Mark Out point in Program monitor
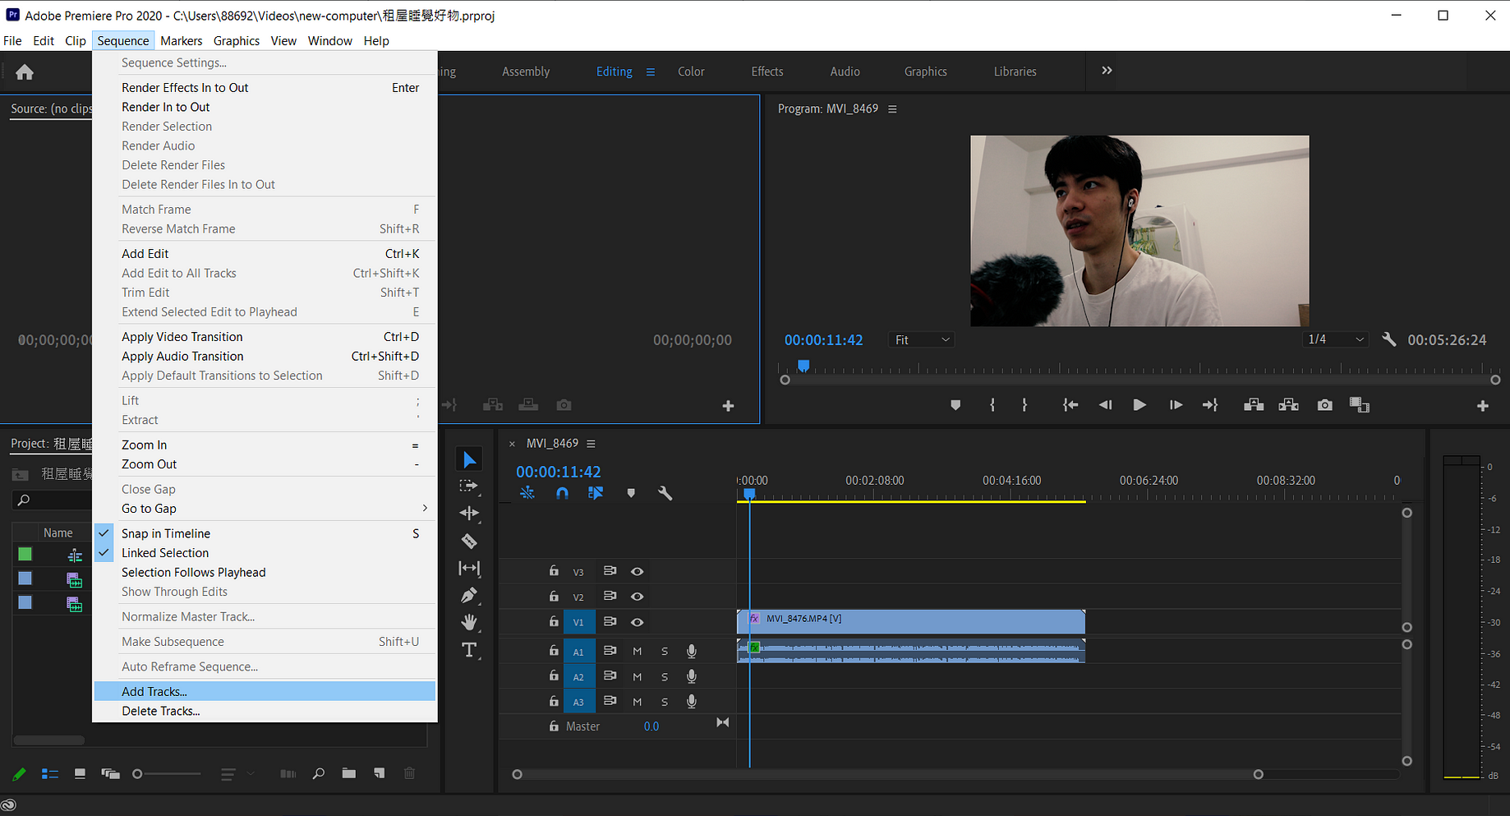Screen dimensions: 1510x816 tap(1024, 405)
